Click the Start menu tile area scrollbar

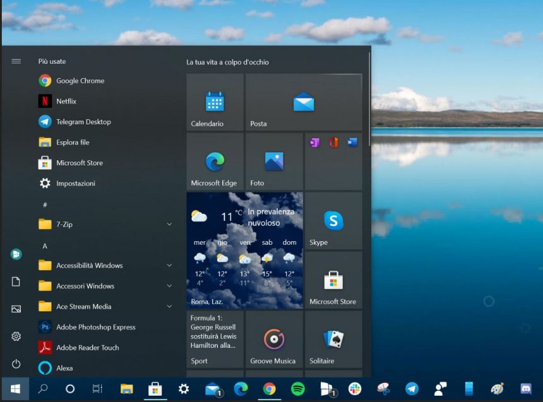pyautogui.click(x=369, y=99)
